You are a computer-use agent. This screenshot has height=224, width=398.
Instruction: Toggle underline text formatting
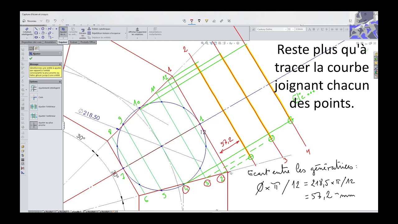322,29
